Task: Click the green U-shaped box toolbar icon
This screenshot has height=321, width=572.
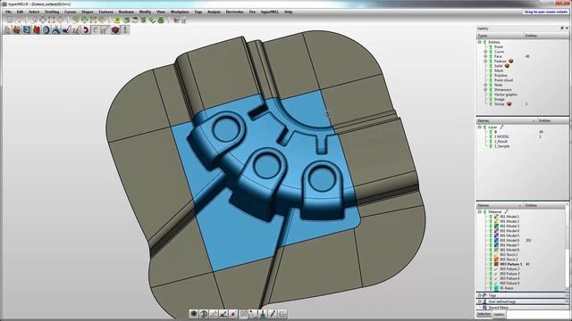Action: (x=117, y=20)
